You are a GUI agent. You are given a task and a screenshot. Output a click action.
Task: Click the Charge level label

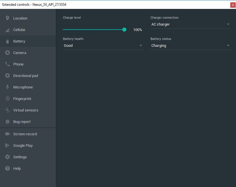(x=72, y=18)
